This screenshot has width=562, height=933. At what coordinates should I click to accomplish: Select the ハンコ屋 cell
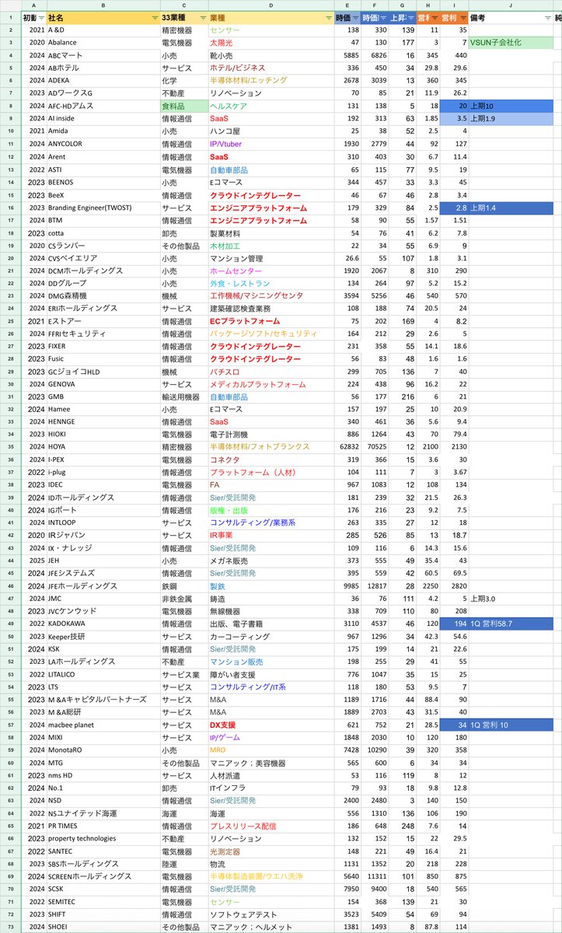[x=271, y=131]
